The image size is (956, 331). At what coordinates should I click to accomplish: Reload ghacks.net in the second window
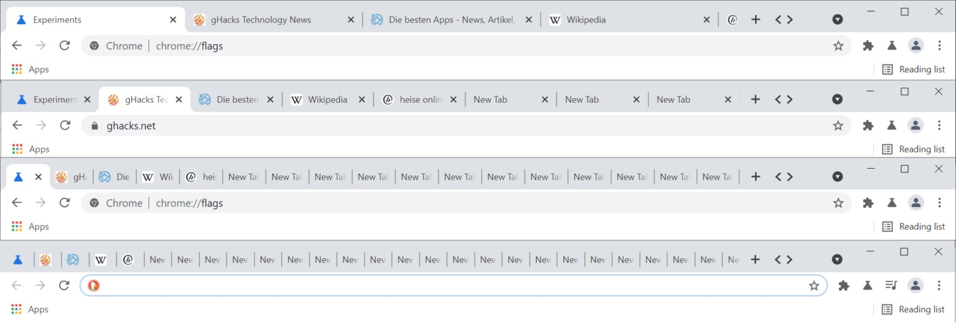pyautogui.click(x=65, y=125)
